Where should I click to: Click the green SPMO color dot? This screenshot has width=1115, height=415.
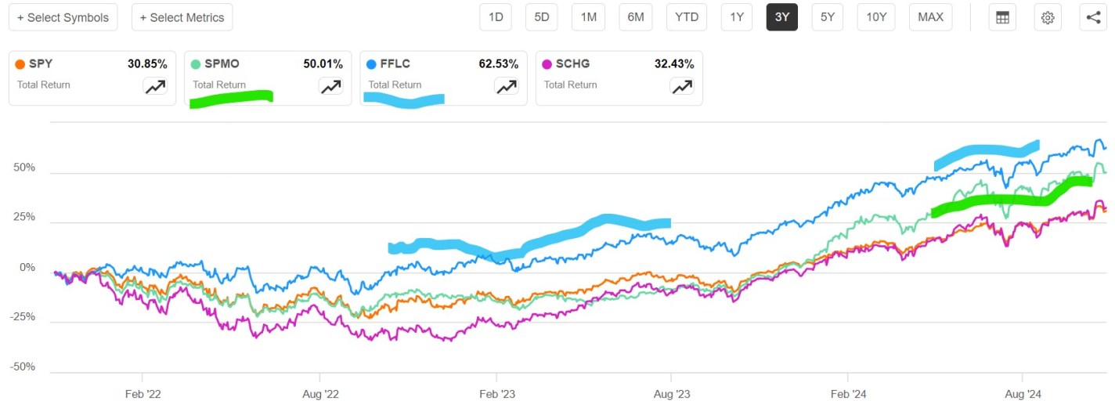click(x=197, y=64)
